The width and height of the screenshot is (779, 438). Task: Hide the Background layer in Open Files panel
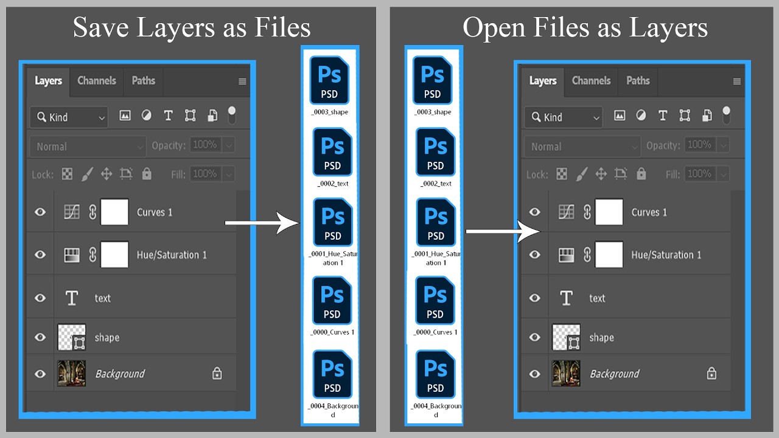tap(535, 374)
